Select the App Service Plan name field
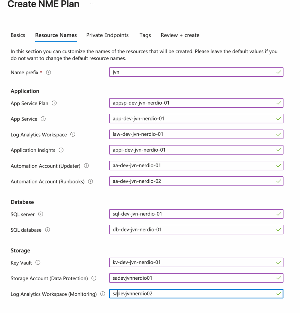Image resolution: width=300 pixels, height=313 pixels. point(196,103)
